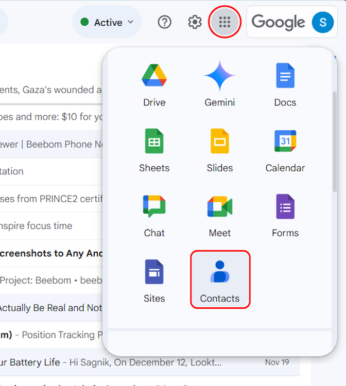Open the Support help icon
The image size is (346, 386).
click(x=164, y=22)
